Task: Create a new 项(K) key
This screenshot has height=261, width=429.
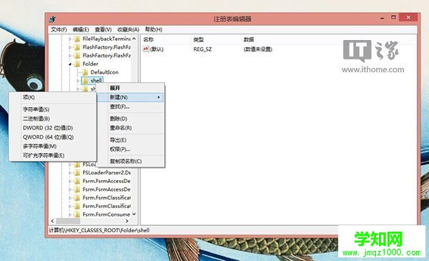Action: point(52,97)
